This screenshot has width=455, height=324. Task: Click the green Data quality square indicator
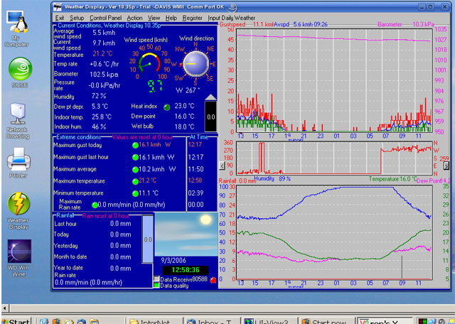tap(156, 285)
